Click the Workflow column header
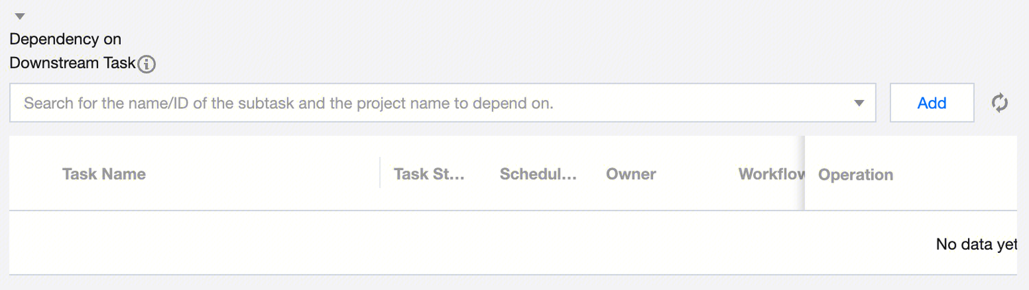1029x290 pixels. (771, 174)
